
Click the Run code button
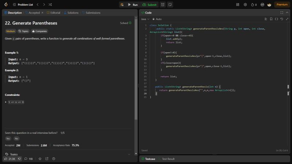tap(132, 5)
